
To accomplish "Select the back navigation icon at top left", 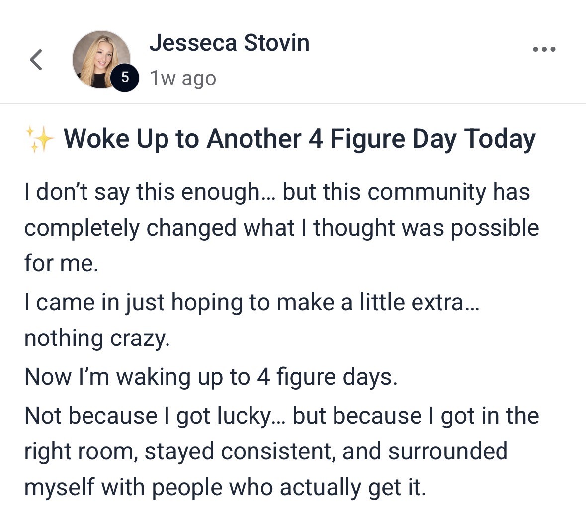I will pos(36,59).
